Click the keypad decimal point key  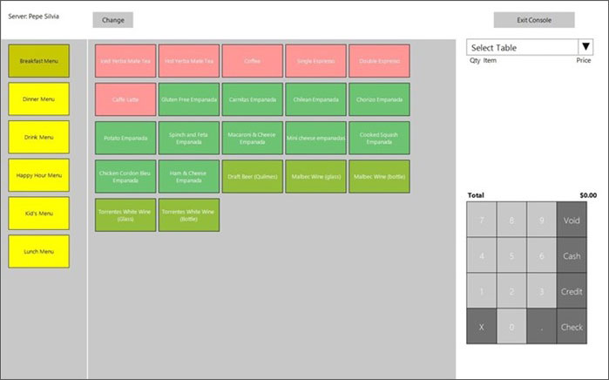(x=541, y=326)
